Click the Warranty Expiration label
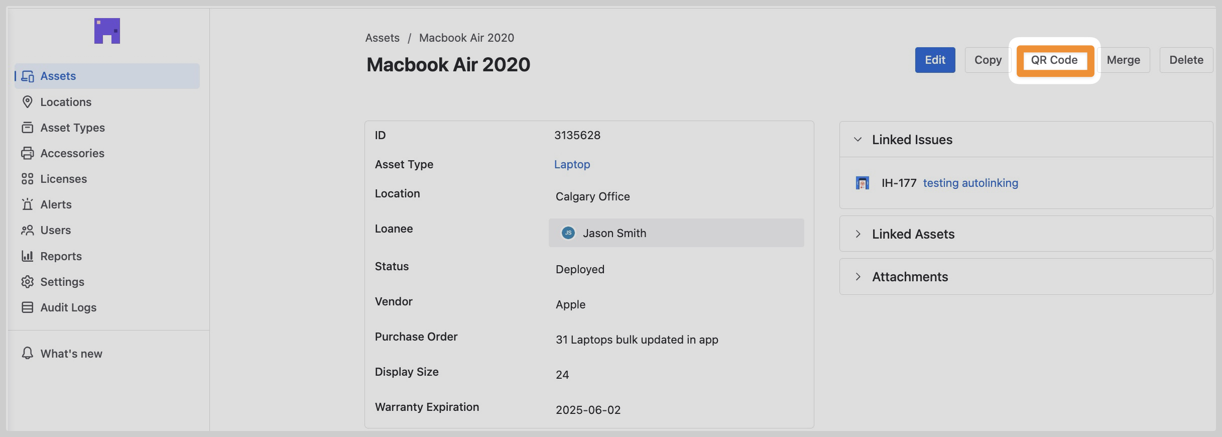Image resolution: width=1222 pixels, height=437 pixels. point(427,407)
